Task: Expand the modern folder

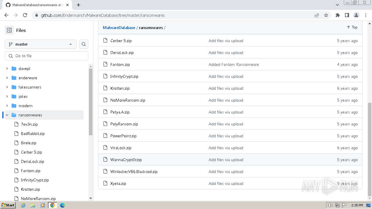Action: tap(7, 106)
